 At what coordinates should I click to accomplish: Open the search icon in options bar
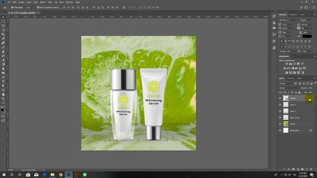(x=301, y=7)
